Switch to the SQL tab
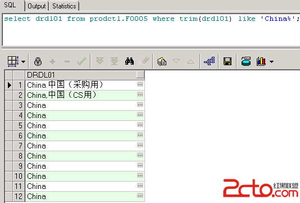The width and height of the screenshot is (300, 203). (10, 5)
